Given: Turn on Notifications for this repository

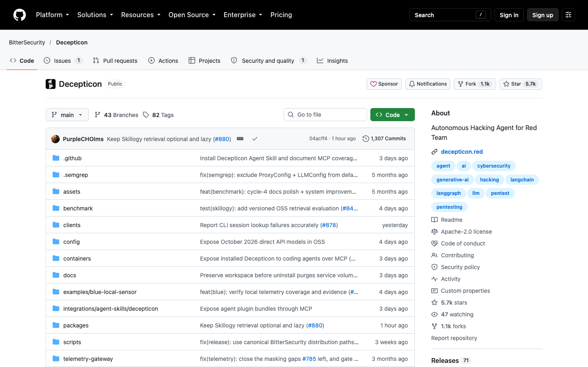Looking at the screenshot, I should click(x=428, y=84).
